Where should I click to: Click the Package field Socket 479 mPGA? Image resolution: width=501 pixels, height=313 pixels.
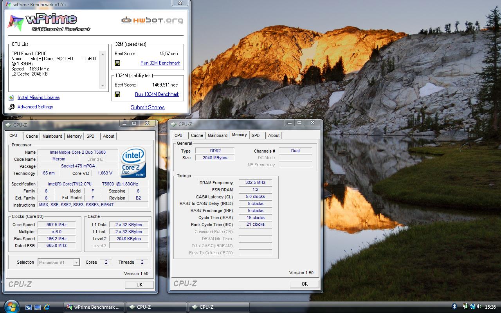[78, 166]
